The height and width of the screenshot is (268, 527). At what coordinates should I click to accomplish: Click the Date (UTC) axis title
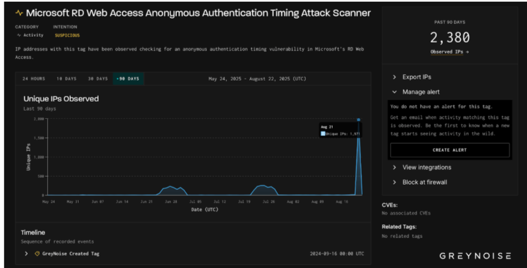[205, 209]
